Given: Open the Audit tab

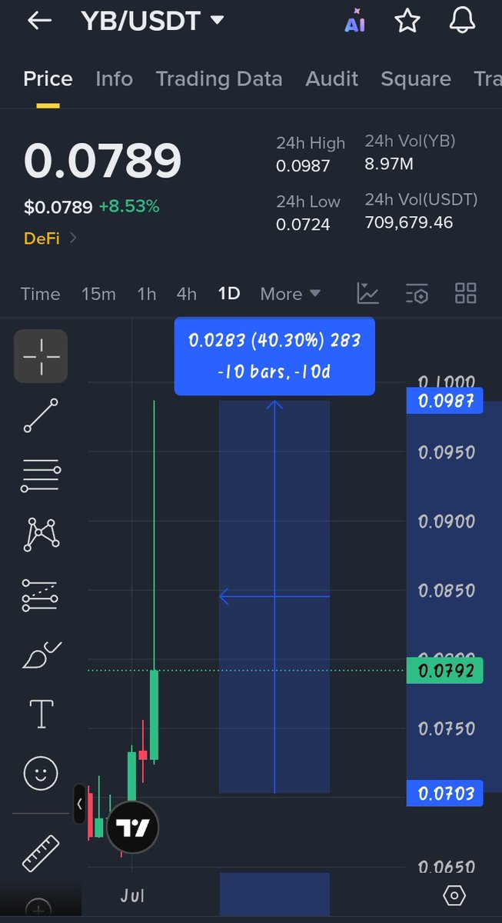Looking at the screenshot, I should coord(332,78).
